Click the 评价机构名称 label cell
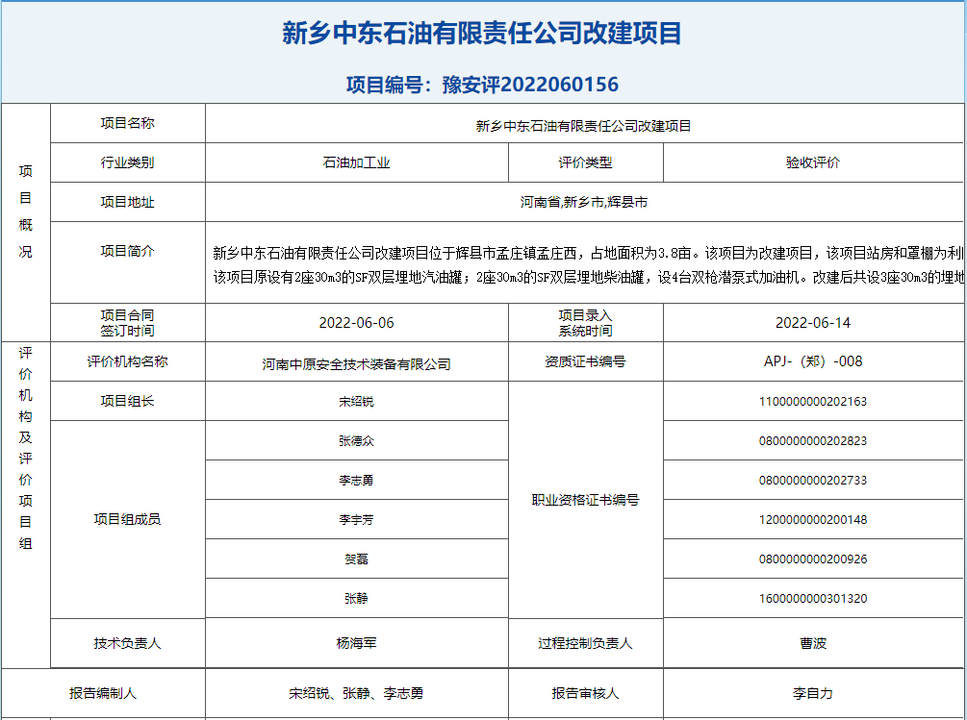Screen dimensions: 967x720 tap(128, 361)
